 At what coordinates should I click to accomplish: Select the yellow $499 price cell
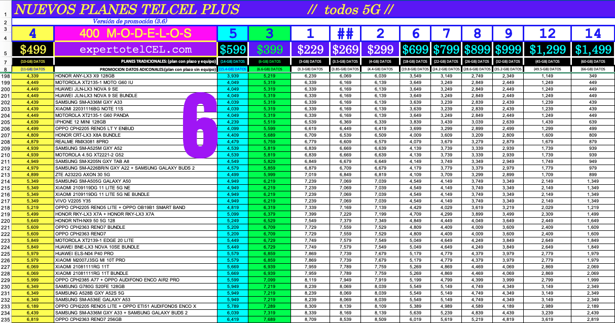pyautogui.click(x=32, y=50)
